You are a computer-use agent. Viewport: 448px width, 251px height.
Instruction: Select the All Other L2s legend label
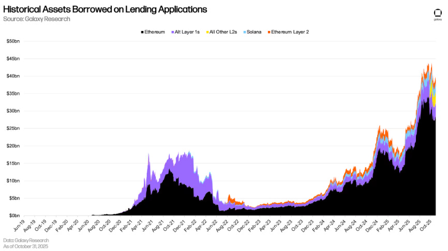223,32
